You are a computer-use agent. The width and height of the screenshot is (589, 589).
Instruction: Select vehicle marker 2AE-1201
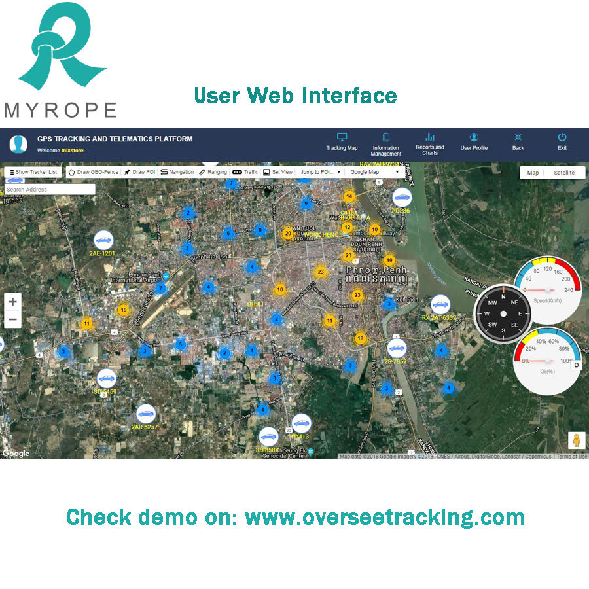tap(103, 240)
